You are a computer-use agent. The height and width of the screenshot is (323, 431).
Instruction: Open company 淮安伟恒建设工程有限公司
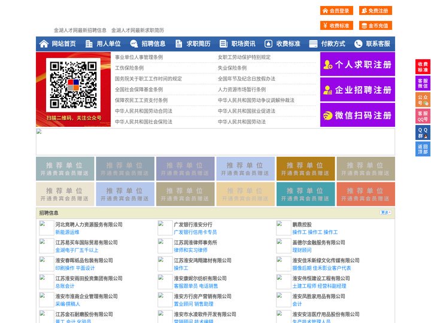coord(321,278)
